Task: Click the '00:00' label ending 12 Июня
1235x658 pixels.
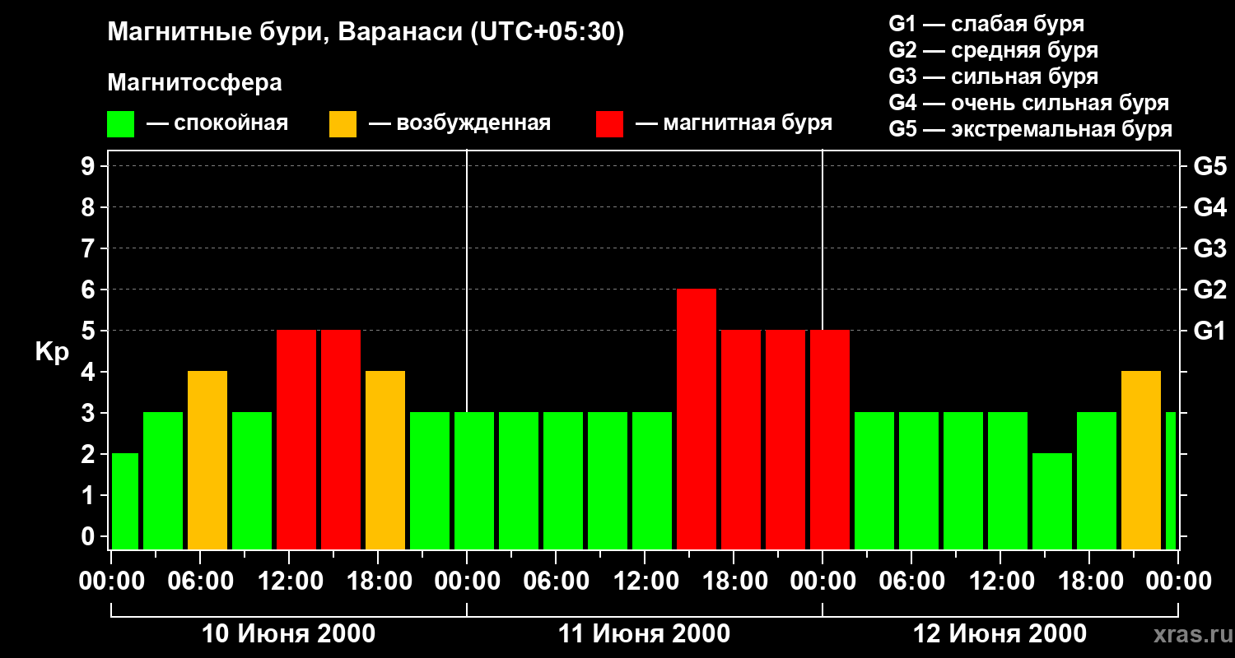Action: point(1178,581)
